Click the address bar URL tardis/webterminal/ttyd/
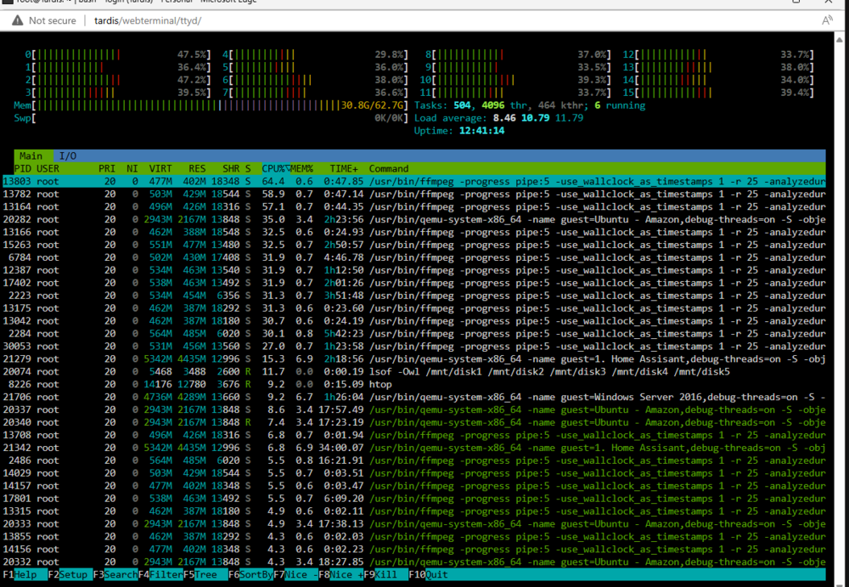Image resolution: width=849 pixels, height=587 pixels. click(148, 20)
